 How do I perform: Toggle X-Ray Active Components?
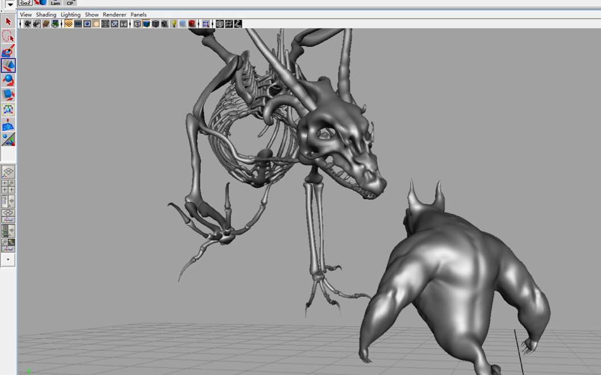pos(229,24)
